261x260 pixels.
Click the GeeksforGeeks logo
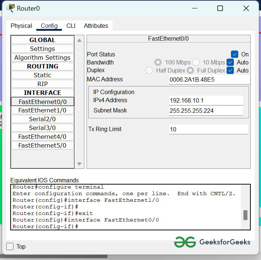point(212,242)
